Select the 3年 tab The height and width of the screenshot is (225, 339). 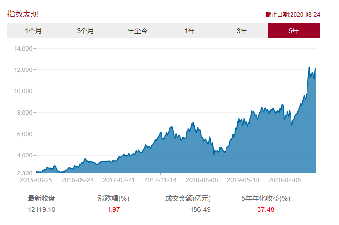[x=242, y=31]
